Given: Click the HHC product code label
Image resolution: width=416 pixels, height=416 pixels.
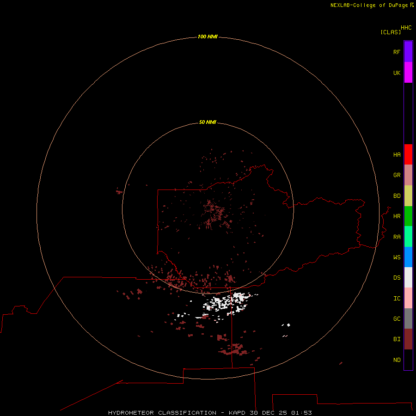Looking at the screenshot, I should tap(406, 28).
